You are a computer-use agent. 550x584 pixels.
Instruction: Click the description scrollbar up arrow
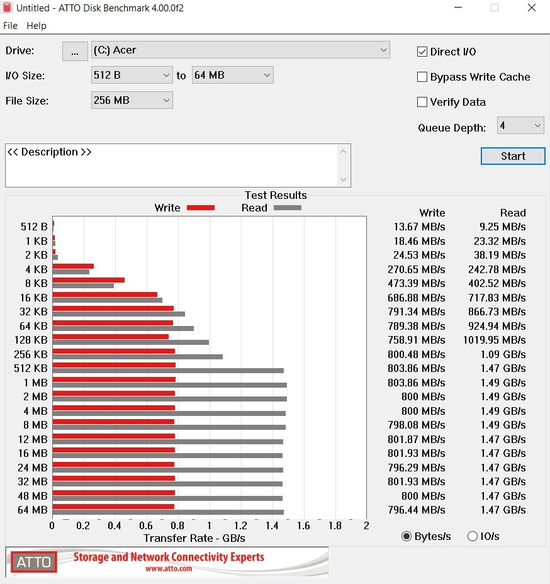tap(344, 152)
